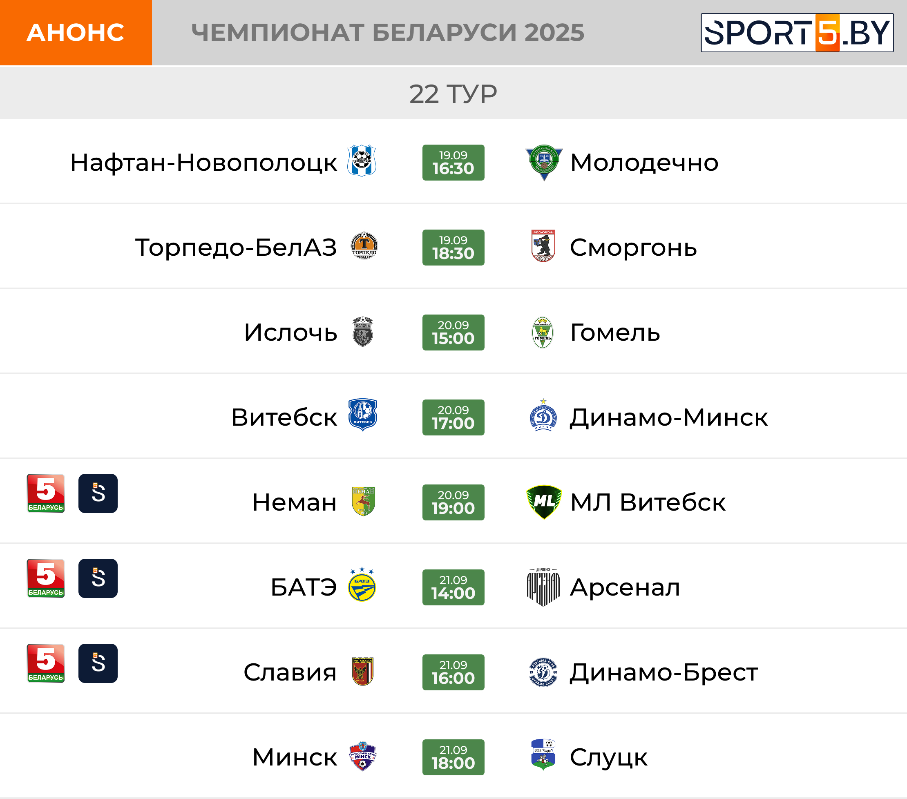Open the SPORT5.BY logo link
The image size is (907, 799).
click(x=797, y=33)
